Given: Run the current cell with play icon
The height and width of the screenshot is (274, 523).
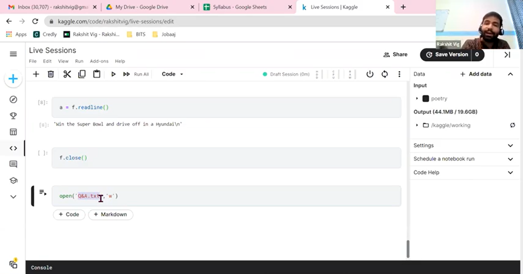Looking at the screenshot, I should coord(113,74).
